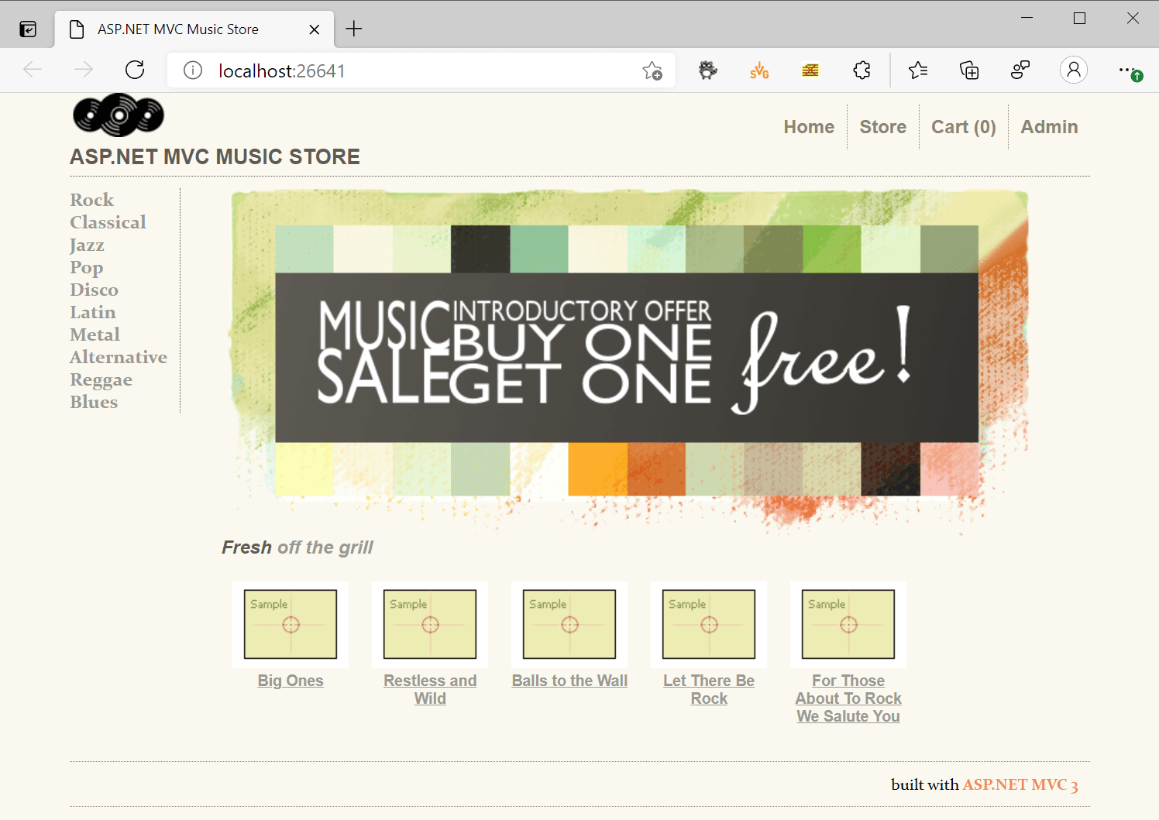Browse the Pop genre
This screenshot has height=820, width=1159.
point(86,267)
